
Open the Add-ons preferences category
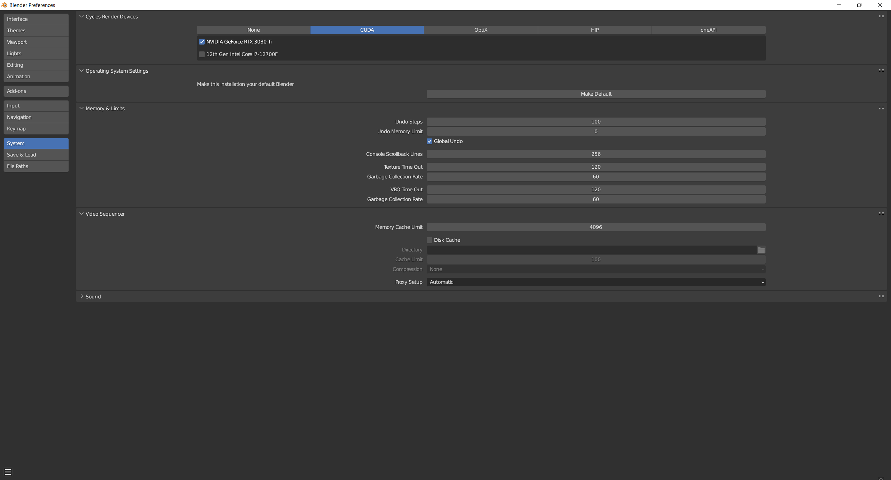click(x=36, y=91)
